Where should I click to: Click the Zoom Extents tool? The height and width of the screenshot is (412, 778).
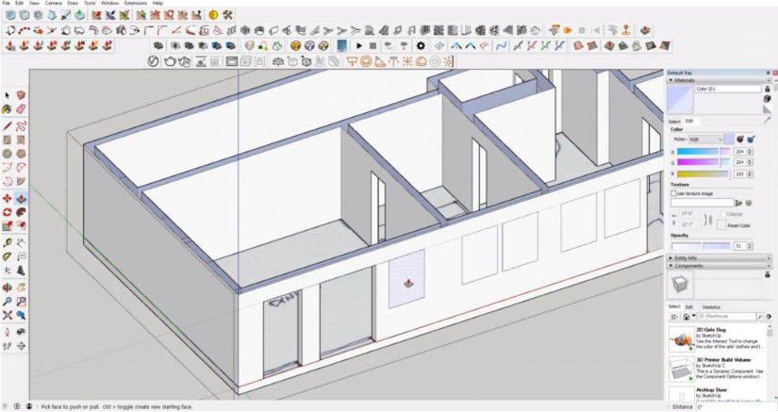pyautogui.click(x=7, y=315)
